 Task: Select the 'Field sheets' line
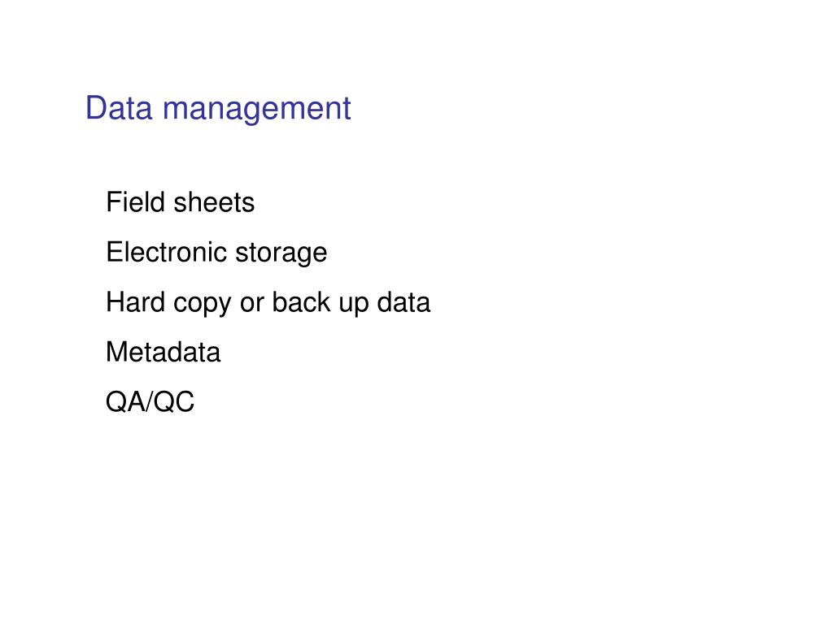180,202
